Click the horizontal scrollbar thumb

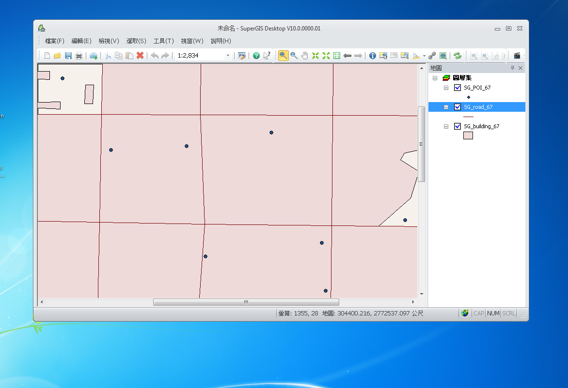click(246, 302)
